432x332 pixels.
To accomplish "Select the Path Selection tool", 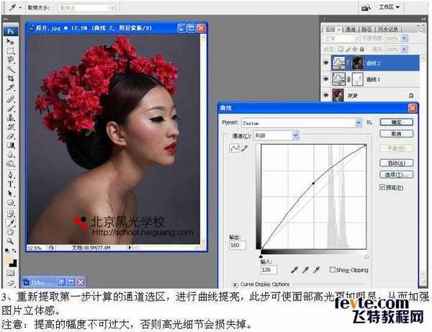I will 11,194.
